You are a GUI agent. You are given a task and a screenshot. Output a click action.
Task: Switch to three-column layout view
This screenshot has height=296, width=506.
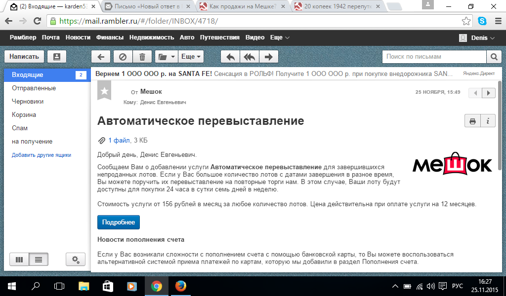[19, 259]
